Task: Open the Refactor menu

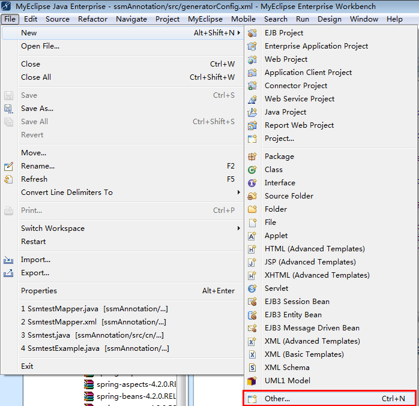Action: (92, 19)
